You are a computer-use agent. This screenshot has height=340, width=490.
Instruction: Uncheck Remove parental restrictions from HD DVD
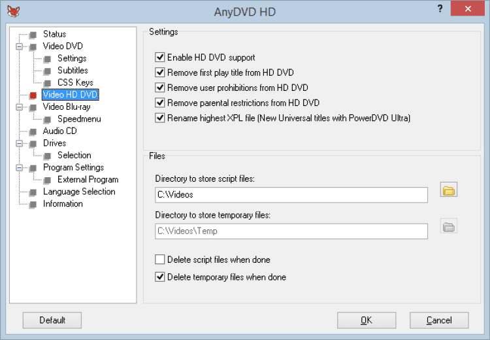pyautogui.click(x=160, y=103)
